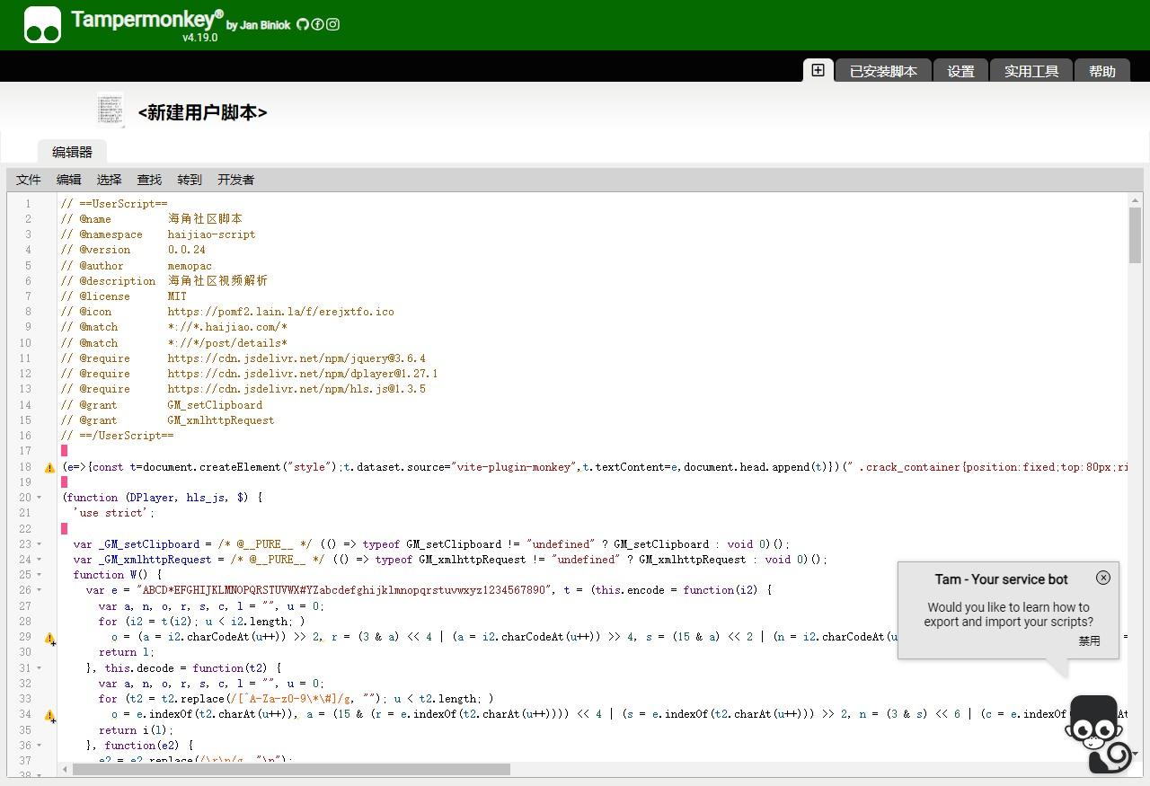Click the @name line text 海角社区脚本
The width and height of the screenshot is (1150, 786).
click(205, 218)
